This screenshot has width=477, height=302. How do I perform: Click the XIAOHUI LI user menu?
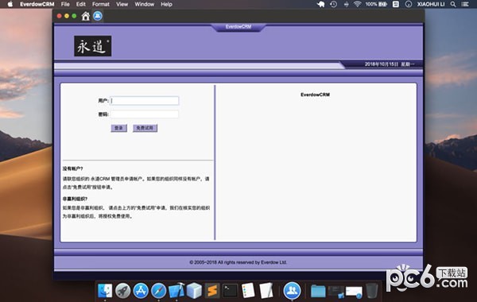point(431,4)
